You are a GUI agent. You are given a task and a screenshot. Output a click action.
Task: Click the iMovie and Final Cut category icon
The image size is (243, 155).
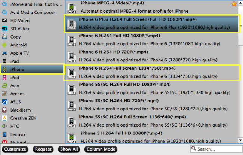(x=4, y=4)
